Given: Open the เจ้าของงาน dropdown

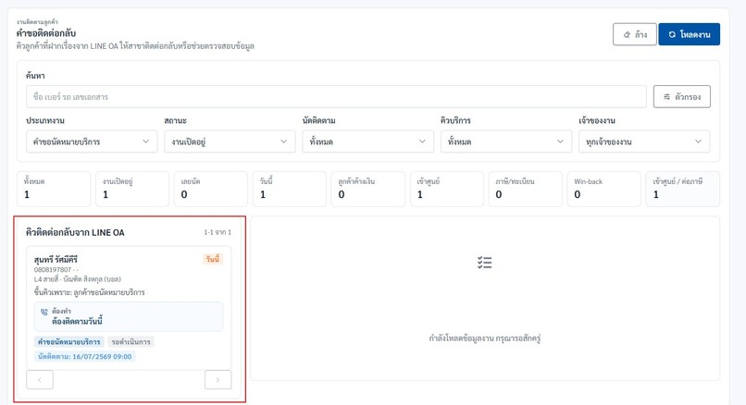Looking at the screenshot, I should coord(644,141).
